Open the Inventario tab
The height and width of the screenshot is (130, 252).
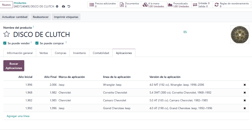[x=79, y=53]
